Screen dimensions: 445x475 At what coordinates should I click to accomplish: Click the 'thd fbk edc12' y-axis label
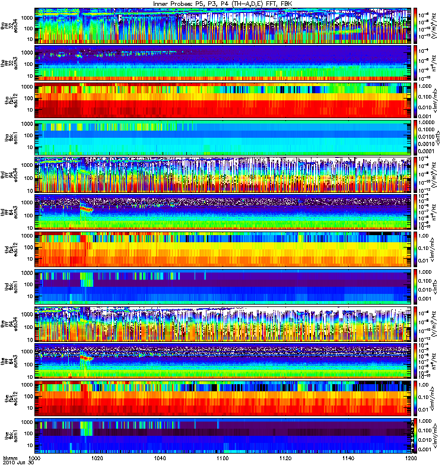[11, 249]
